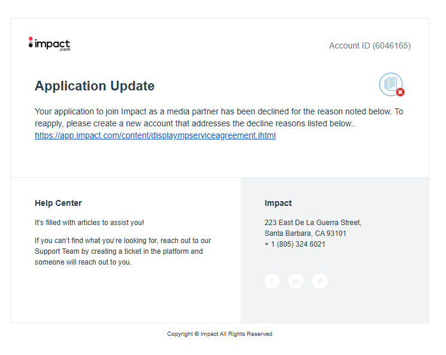Click the Santa Barbara, CA 93101 line
446x355 pixels.
click(305, 233)
